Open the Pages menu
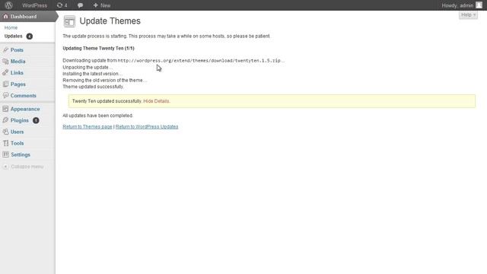Screen dimensions: 487x274 point(18,84)
